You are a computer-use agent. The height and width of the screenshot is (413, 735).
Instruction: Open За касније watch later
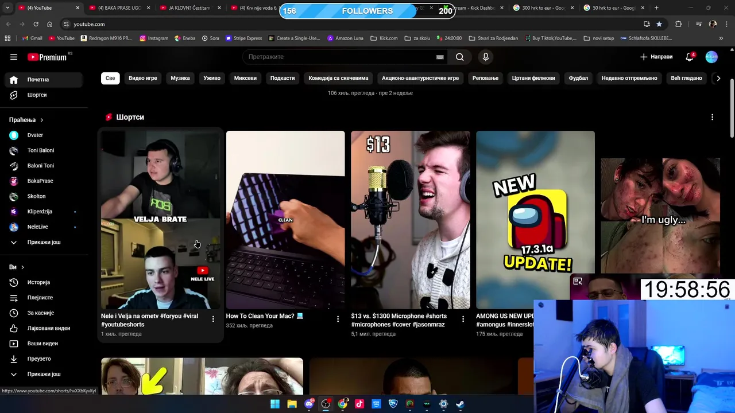[45, 313]
